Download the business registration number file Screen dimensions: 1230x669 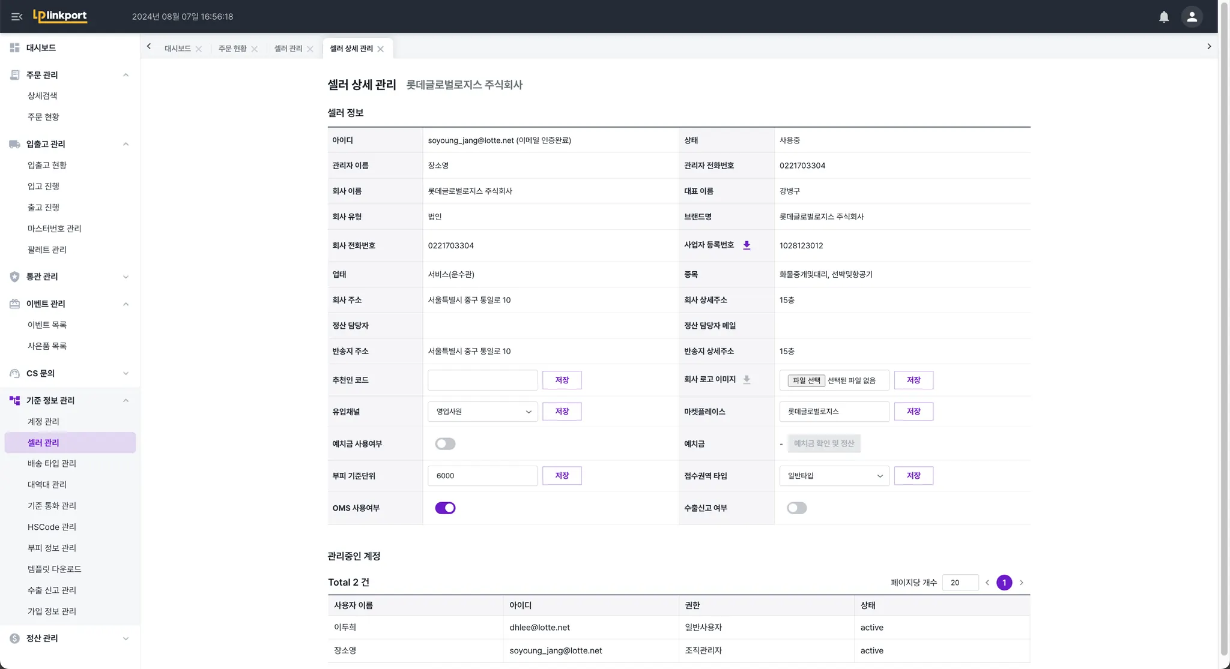pos(747,245)
